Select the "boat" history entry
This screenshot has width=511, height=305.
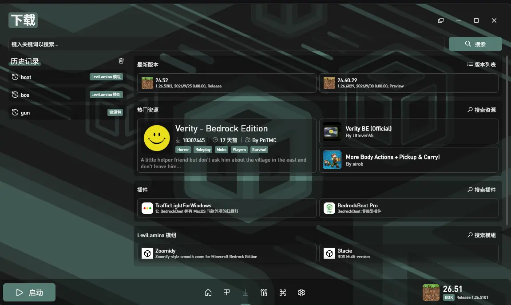(67, 77)
